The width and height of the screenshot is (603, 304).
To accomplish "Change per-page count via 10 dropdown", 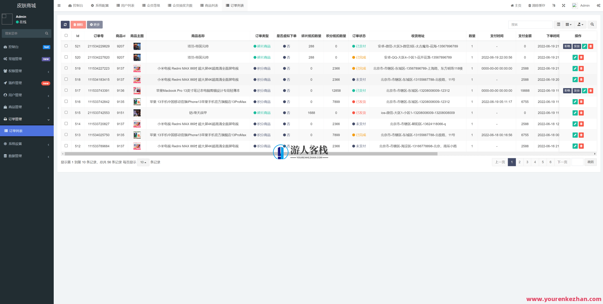I will click(x=143, y=162).
